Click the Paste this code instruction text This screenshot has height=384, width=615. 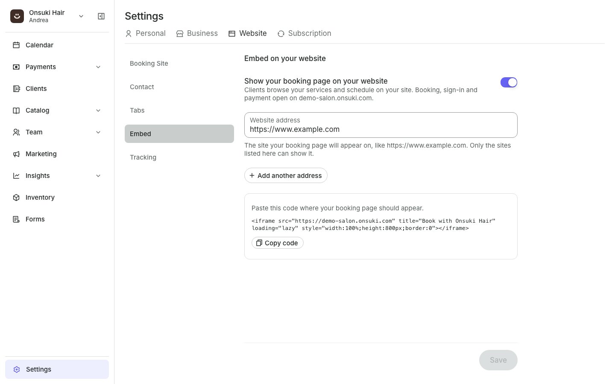(337, 208)
